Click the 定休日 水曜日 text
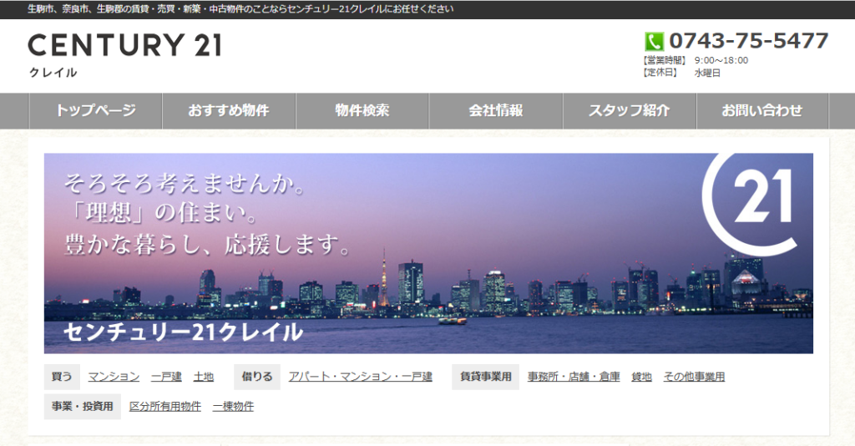 pyautogui.click(x=681, y=73)
